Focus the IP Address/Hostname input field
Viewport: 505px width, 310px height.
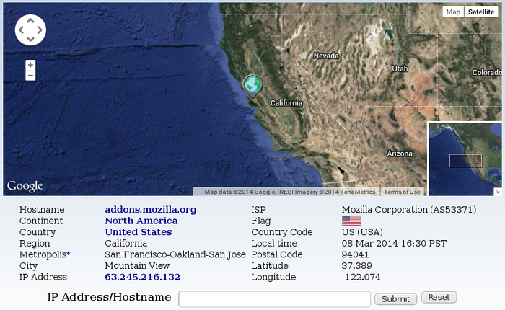[274, 299]
